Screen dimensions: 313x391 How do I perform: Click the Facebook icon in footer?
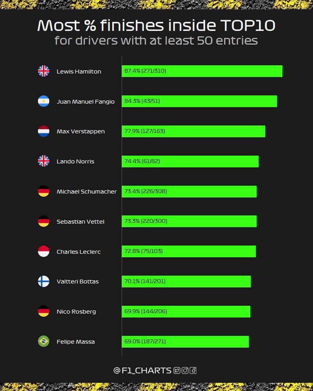pos(193,371)
